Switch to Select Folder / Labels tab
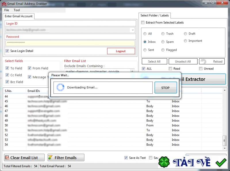Screen dimensions: 230x171 click(154, 16)
